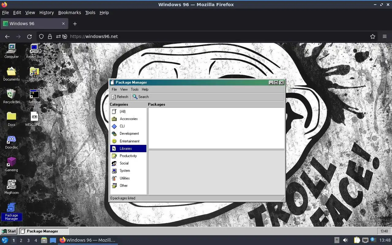Maximize the Package Manager window

[276, 82]
